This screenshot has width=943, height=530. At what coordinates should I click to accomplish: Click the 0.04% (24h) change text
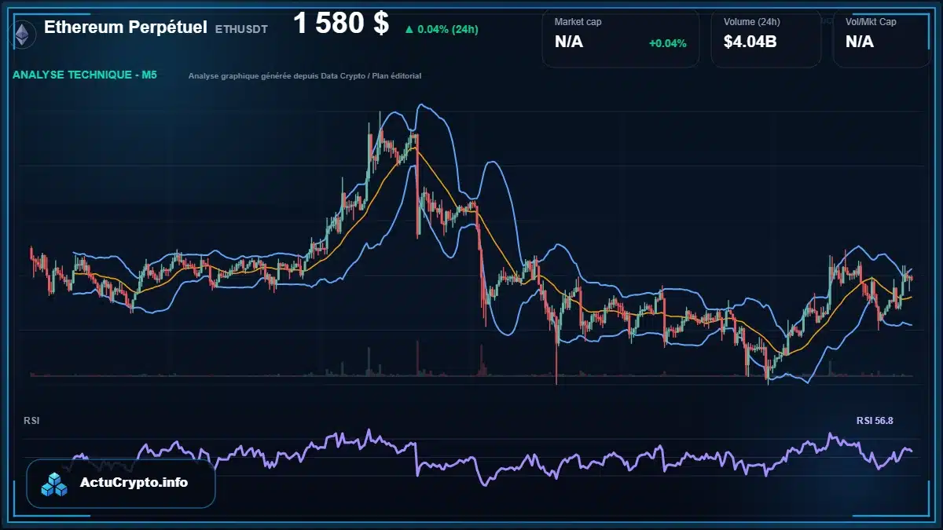pos(448,30)
